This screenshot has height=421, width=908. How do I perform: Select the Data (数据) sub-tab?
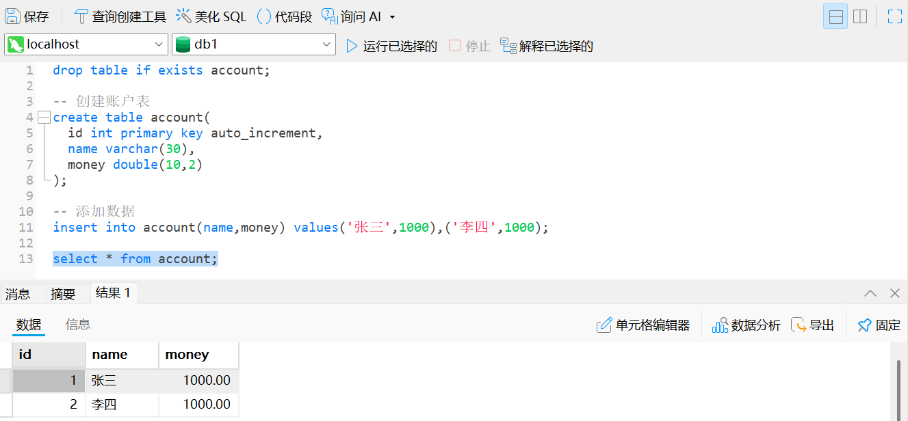pos(29,325)
